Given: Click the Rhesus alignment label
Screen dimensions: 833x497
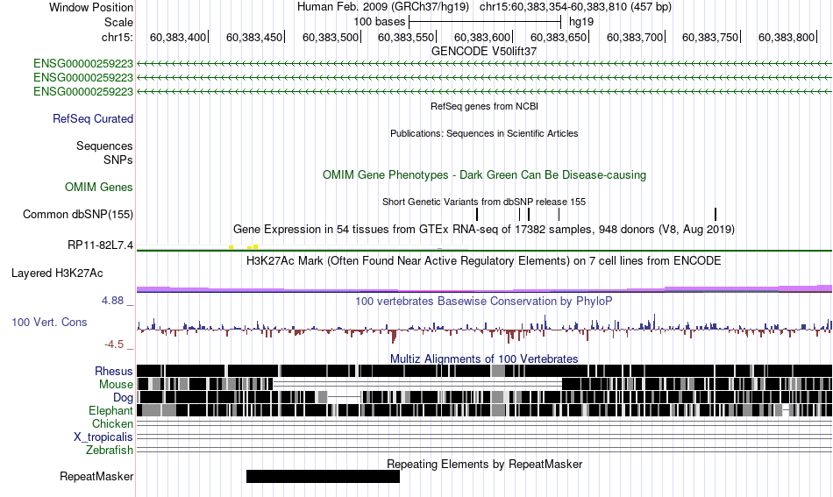Looking at the screenshot, I should click(114, 371).
